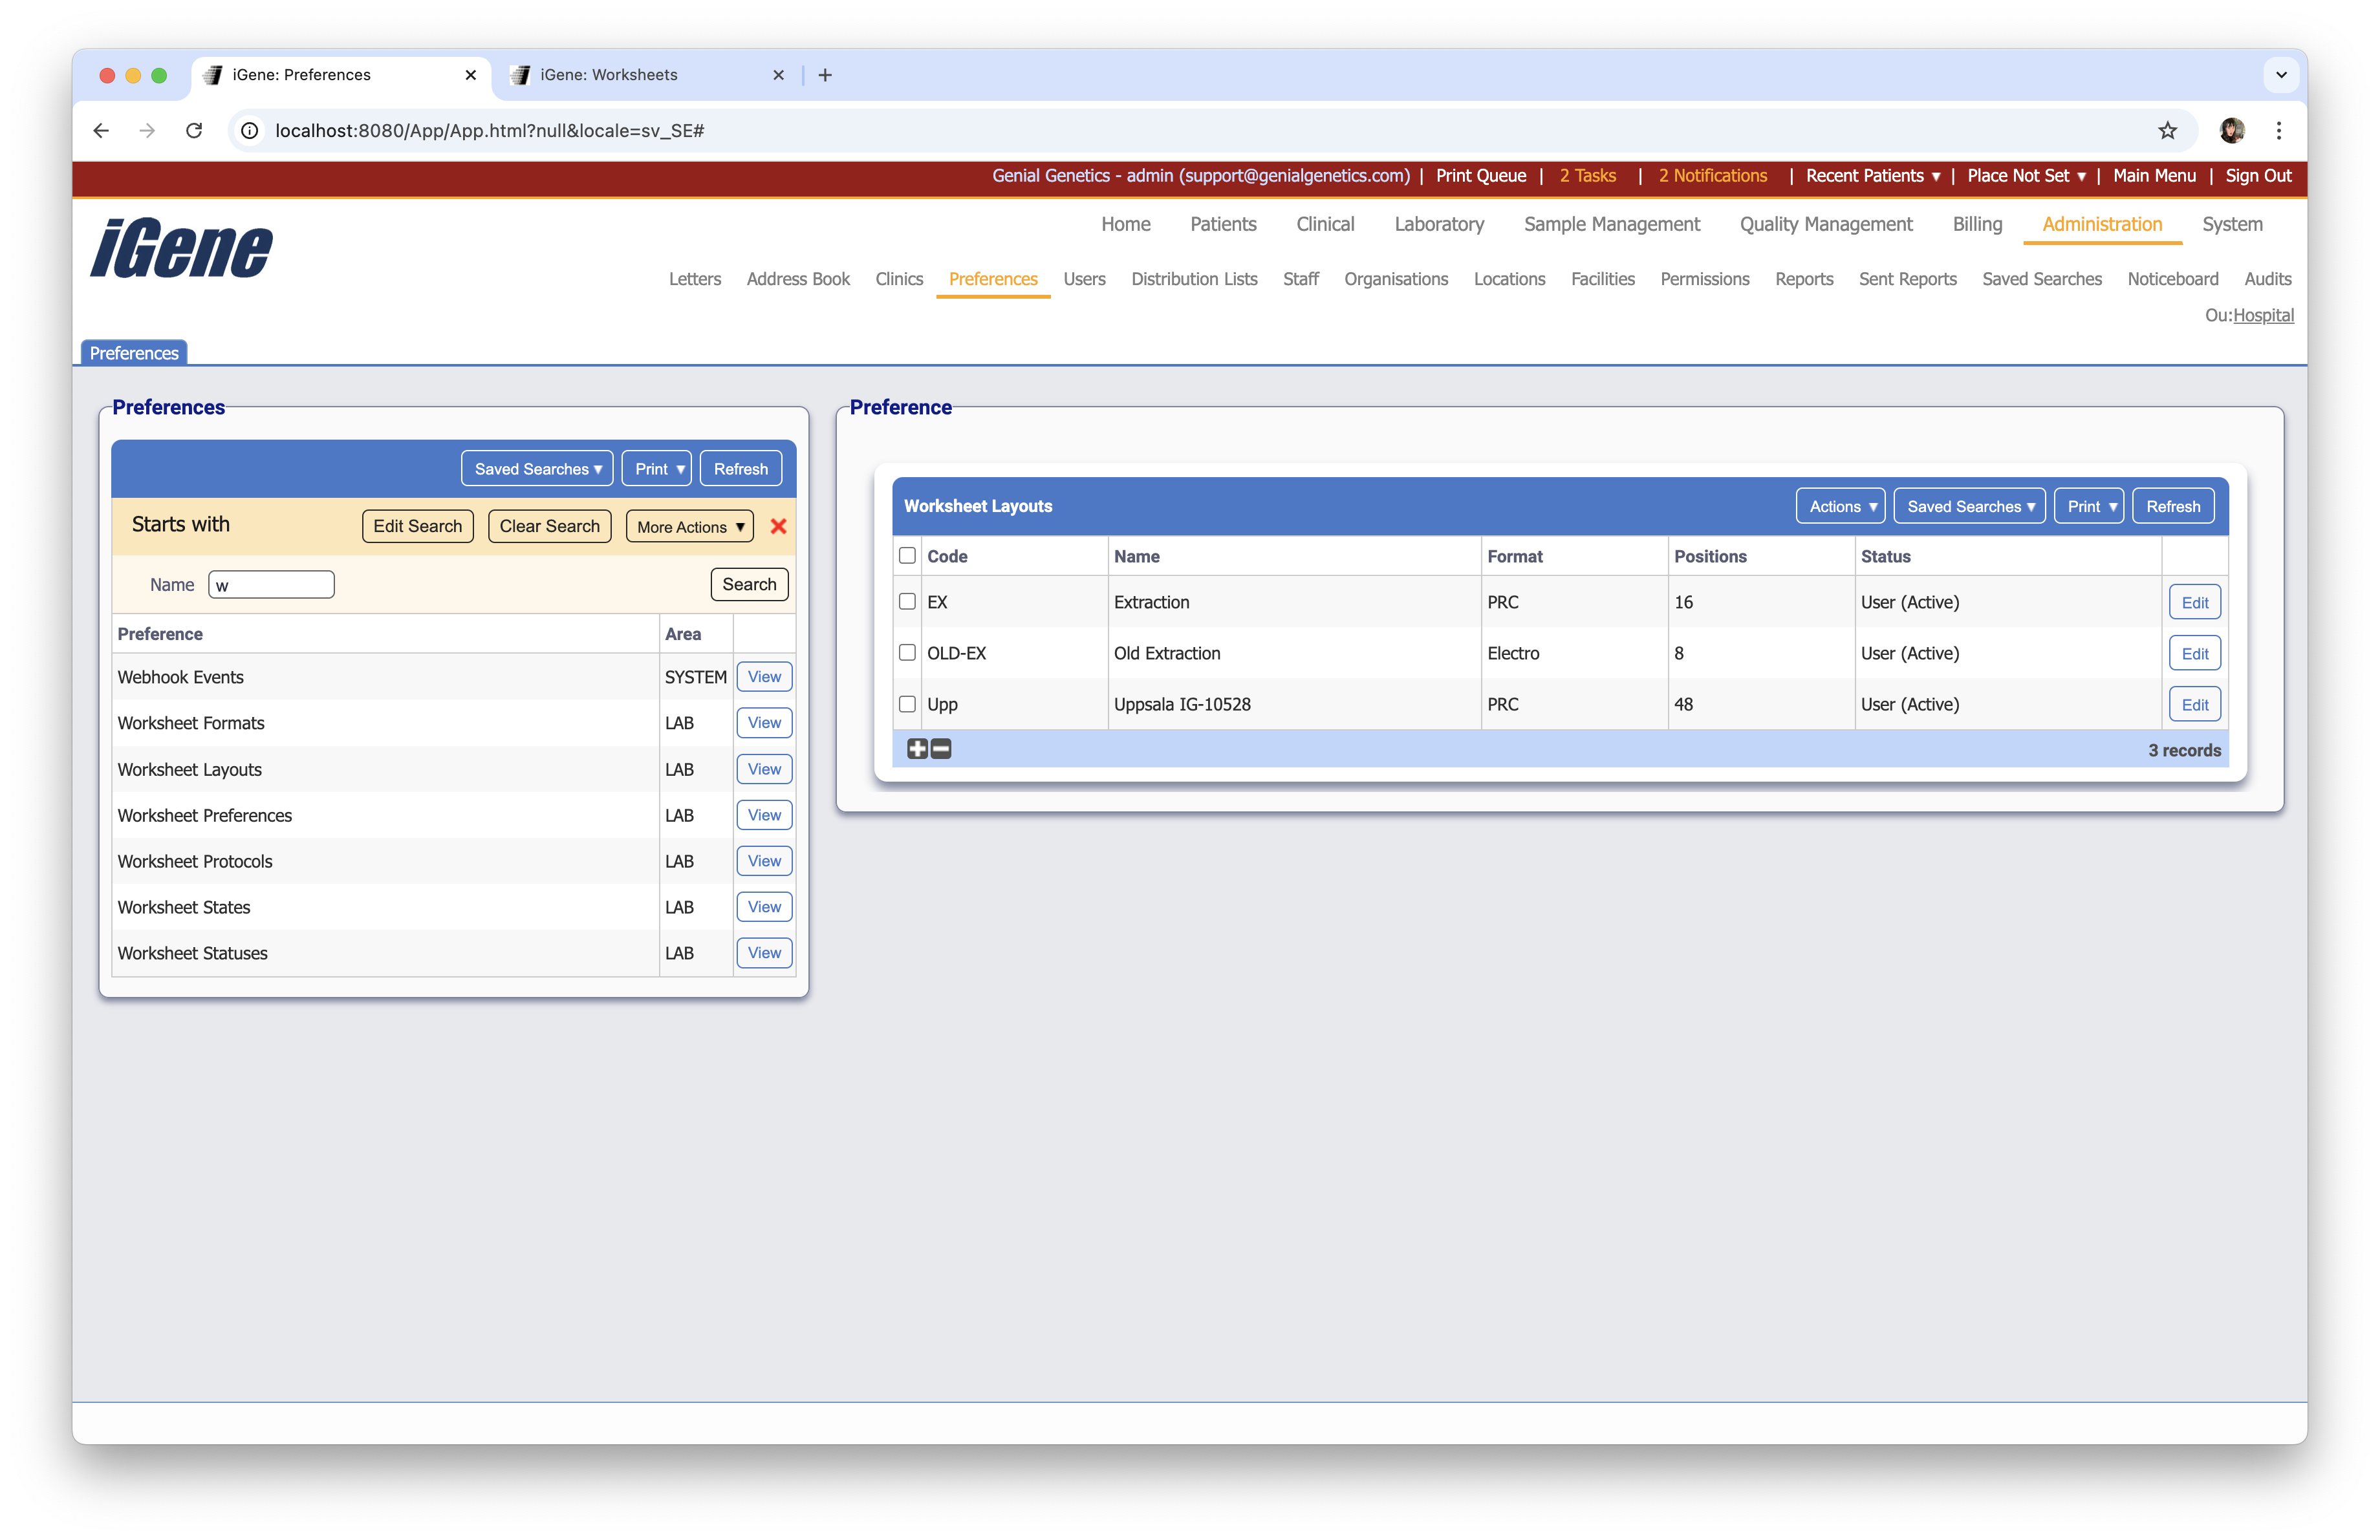Open a new browser tab
Image resolution: width=2380 pixels, height=1540 pixels.
825,75
